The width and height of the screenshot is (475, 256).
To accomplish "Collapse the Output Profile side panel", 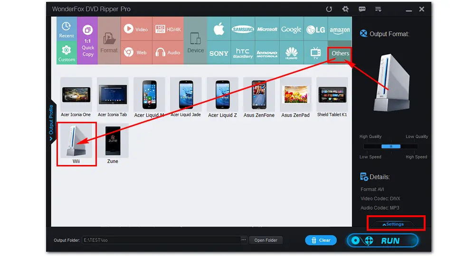I will coord(51,122).
